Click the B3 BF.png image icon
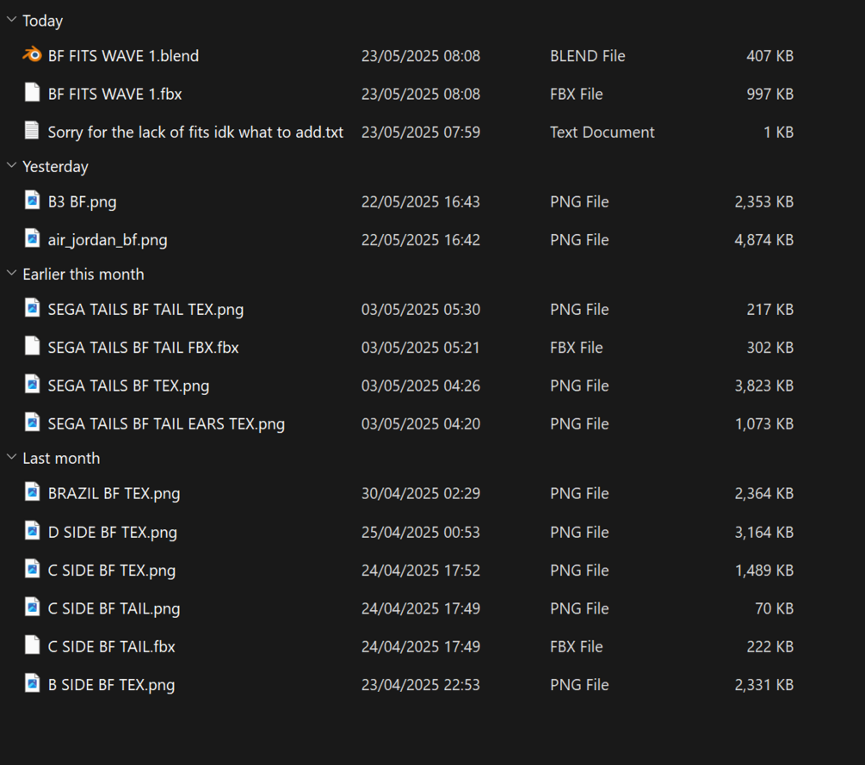 (32, 201)
